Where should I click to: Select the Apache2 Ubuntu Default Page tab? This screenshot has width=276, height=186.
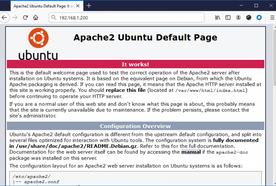(41, 6)
